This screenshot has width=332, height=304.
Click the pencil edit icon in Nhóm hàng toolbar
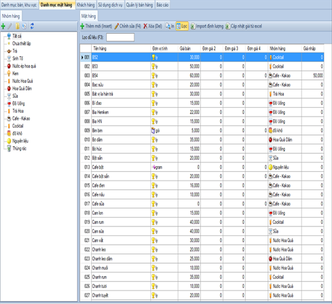tap(10, 26)
